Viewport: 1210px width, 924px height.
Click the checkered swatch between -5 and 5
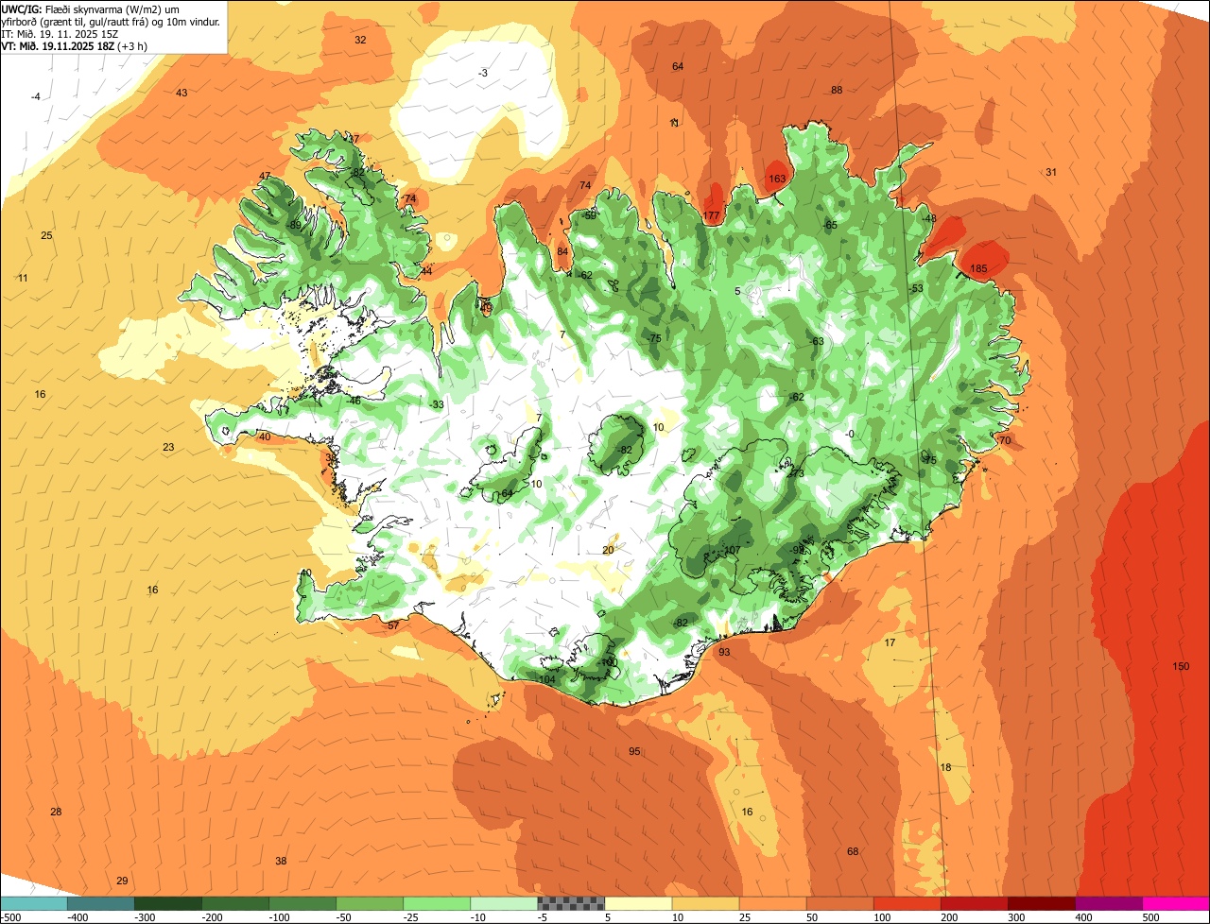tap(570, 903)
